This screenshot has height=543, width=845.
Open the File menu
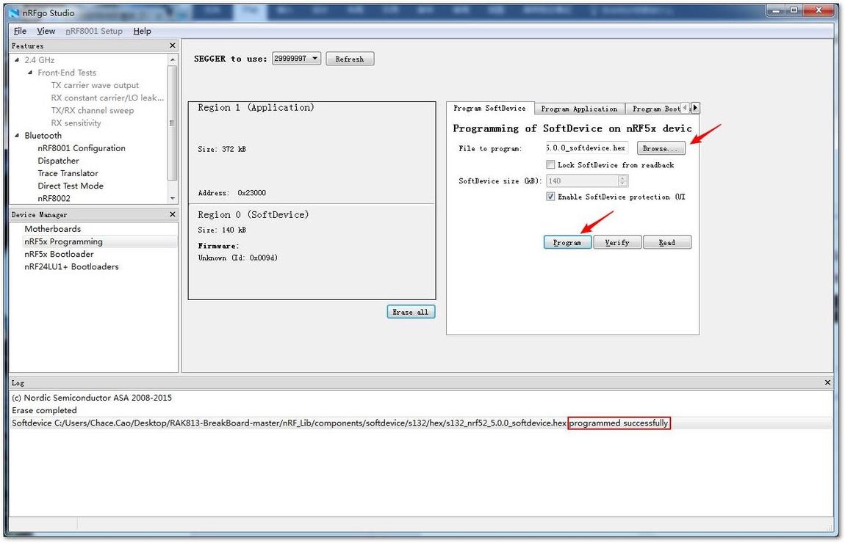pos(20,32)
